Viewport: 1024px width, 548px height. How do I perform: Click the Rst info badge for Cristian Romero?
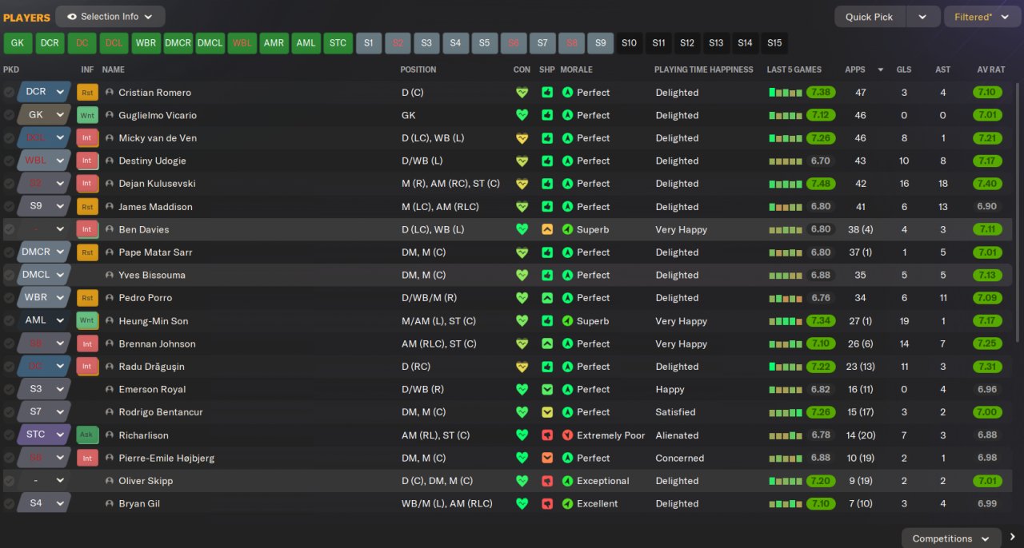click(x=87, y=93)
